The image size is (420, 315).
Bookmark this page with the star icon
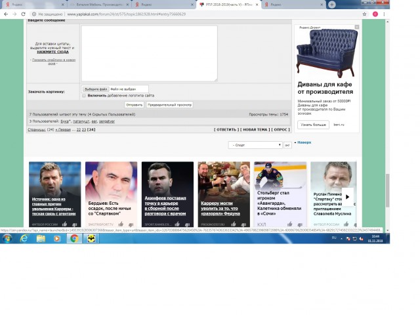(364, 14)
